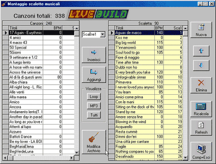The image size is (216, 164).
Task: Click the Titoli column header in the Canzoni list
Action: click(26, 28)
